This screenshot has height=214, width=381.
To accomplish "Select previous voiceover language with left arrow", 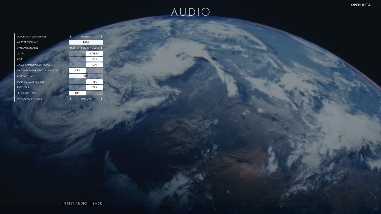I will click(x=71, y=37).
